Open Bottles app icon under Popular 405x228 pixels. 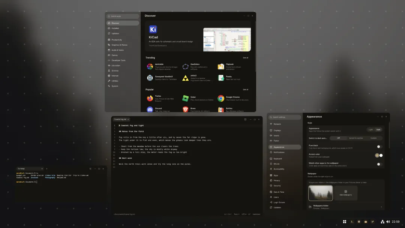pyautogui.click(x=221, y=109)
